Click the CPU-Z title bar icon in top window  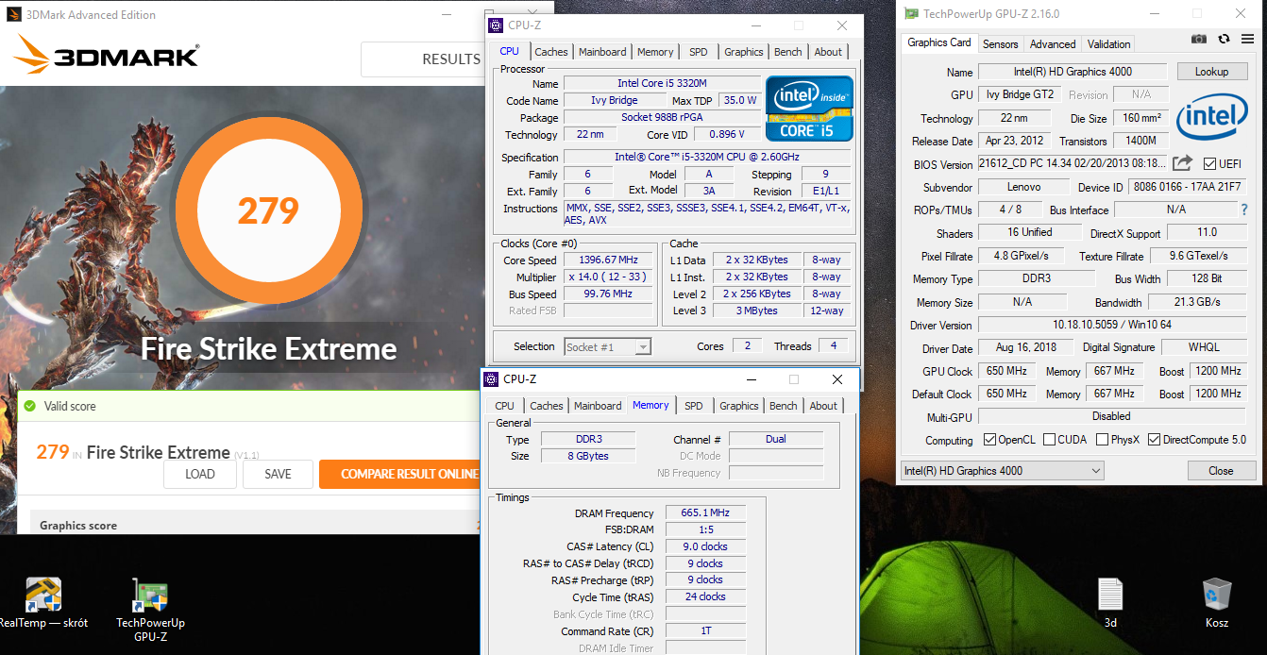click(496, 25)
